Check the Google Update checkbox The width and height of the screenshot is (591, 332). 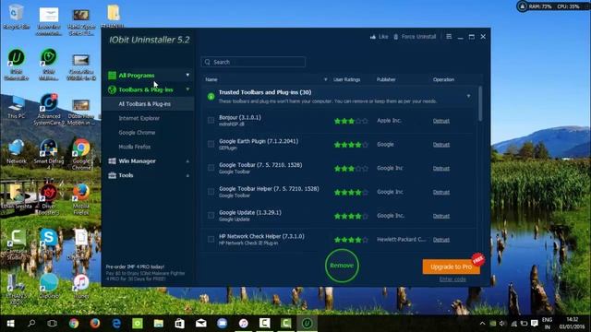point(211,216)
